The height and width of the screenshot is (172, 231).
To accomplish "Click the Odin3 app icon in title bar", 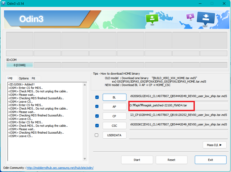I will pyautogui.click(x=3, y=3).
